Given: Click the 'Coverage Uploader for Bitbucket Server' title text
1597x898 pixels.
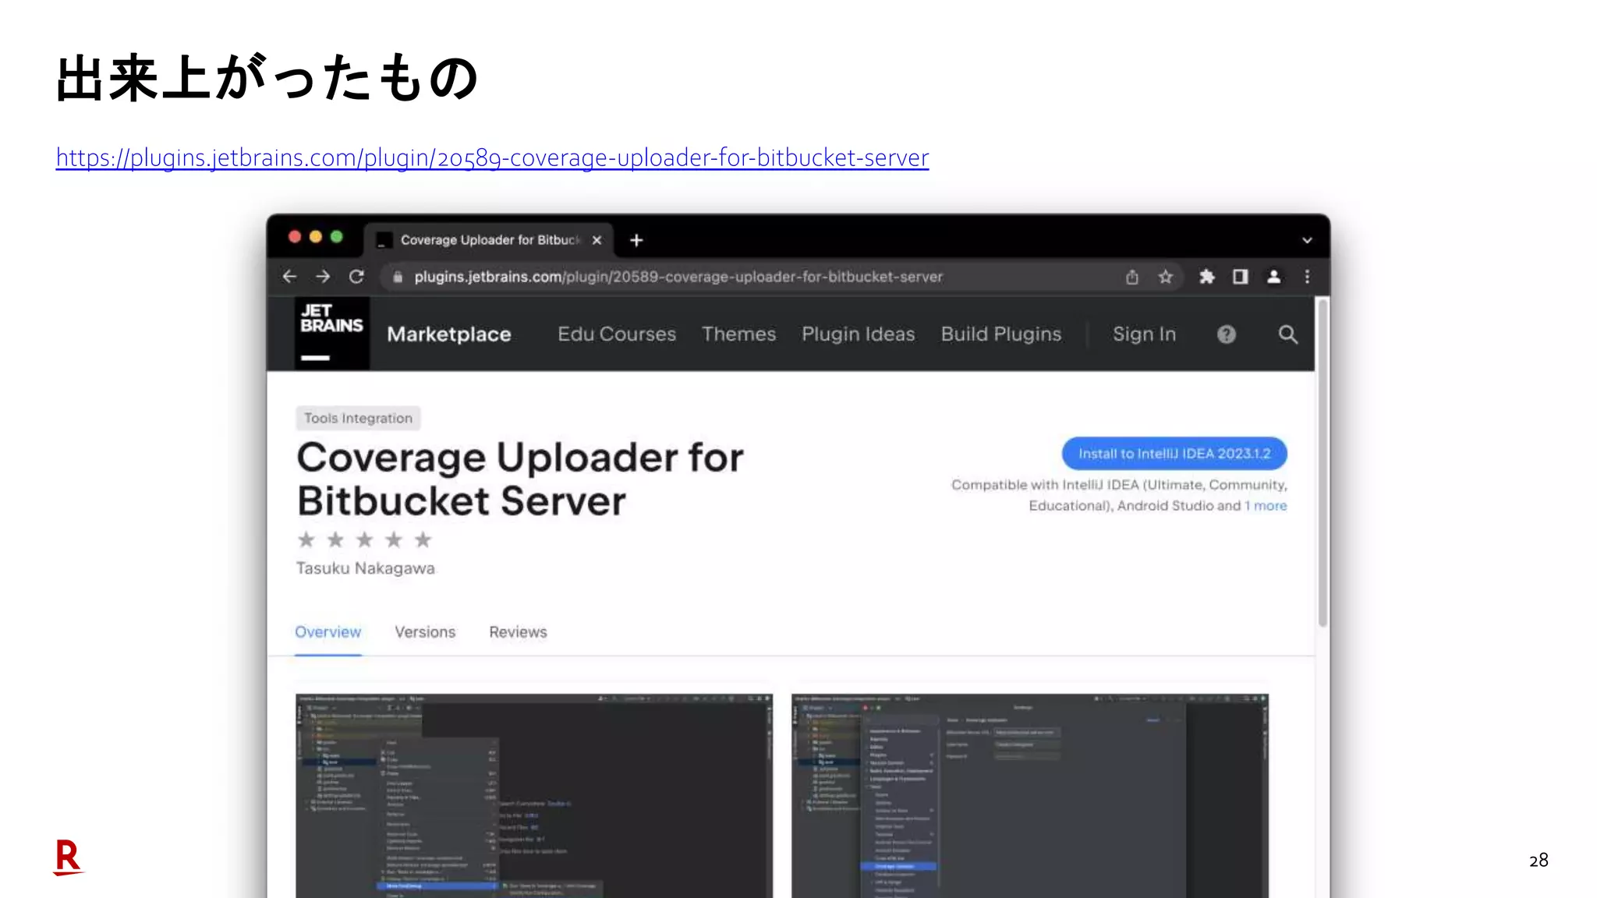Looking at the screenshot, I should coord(520,479).
